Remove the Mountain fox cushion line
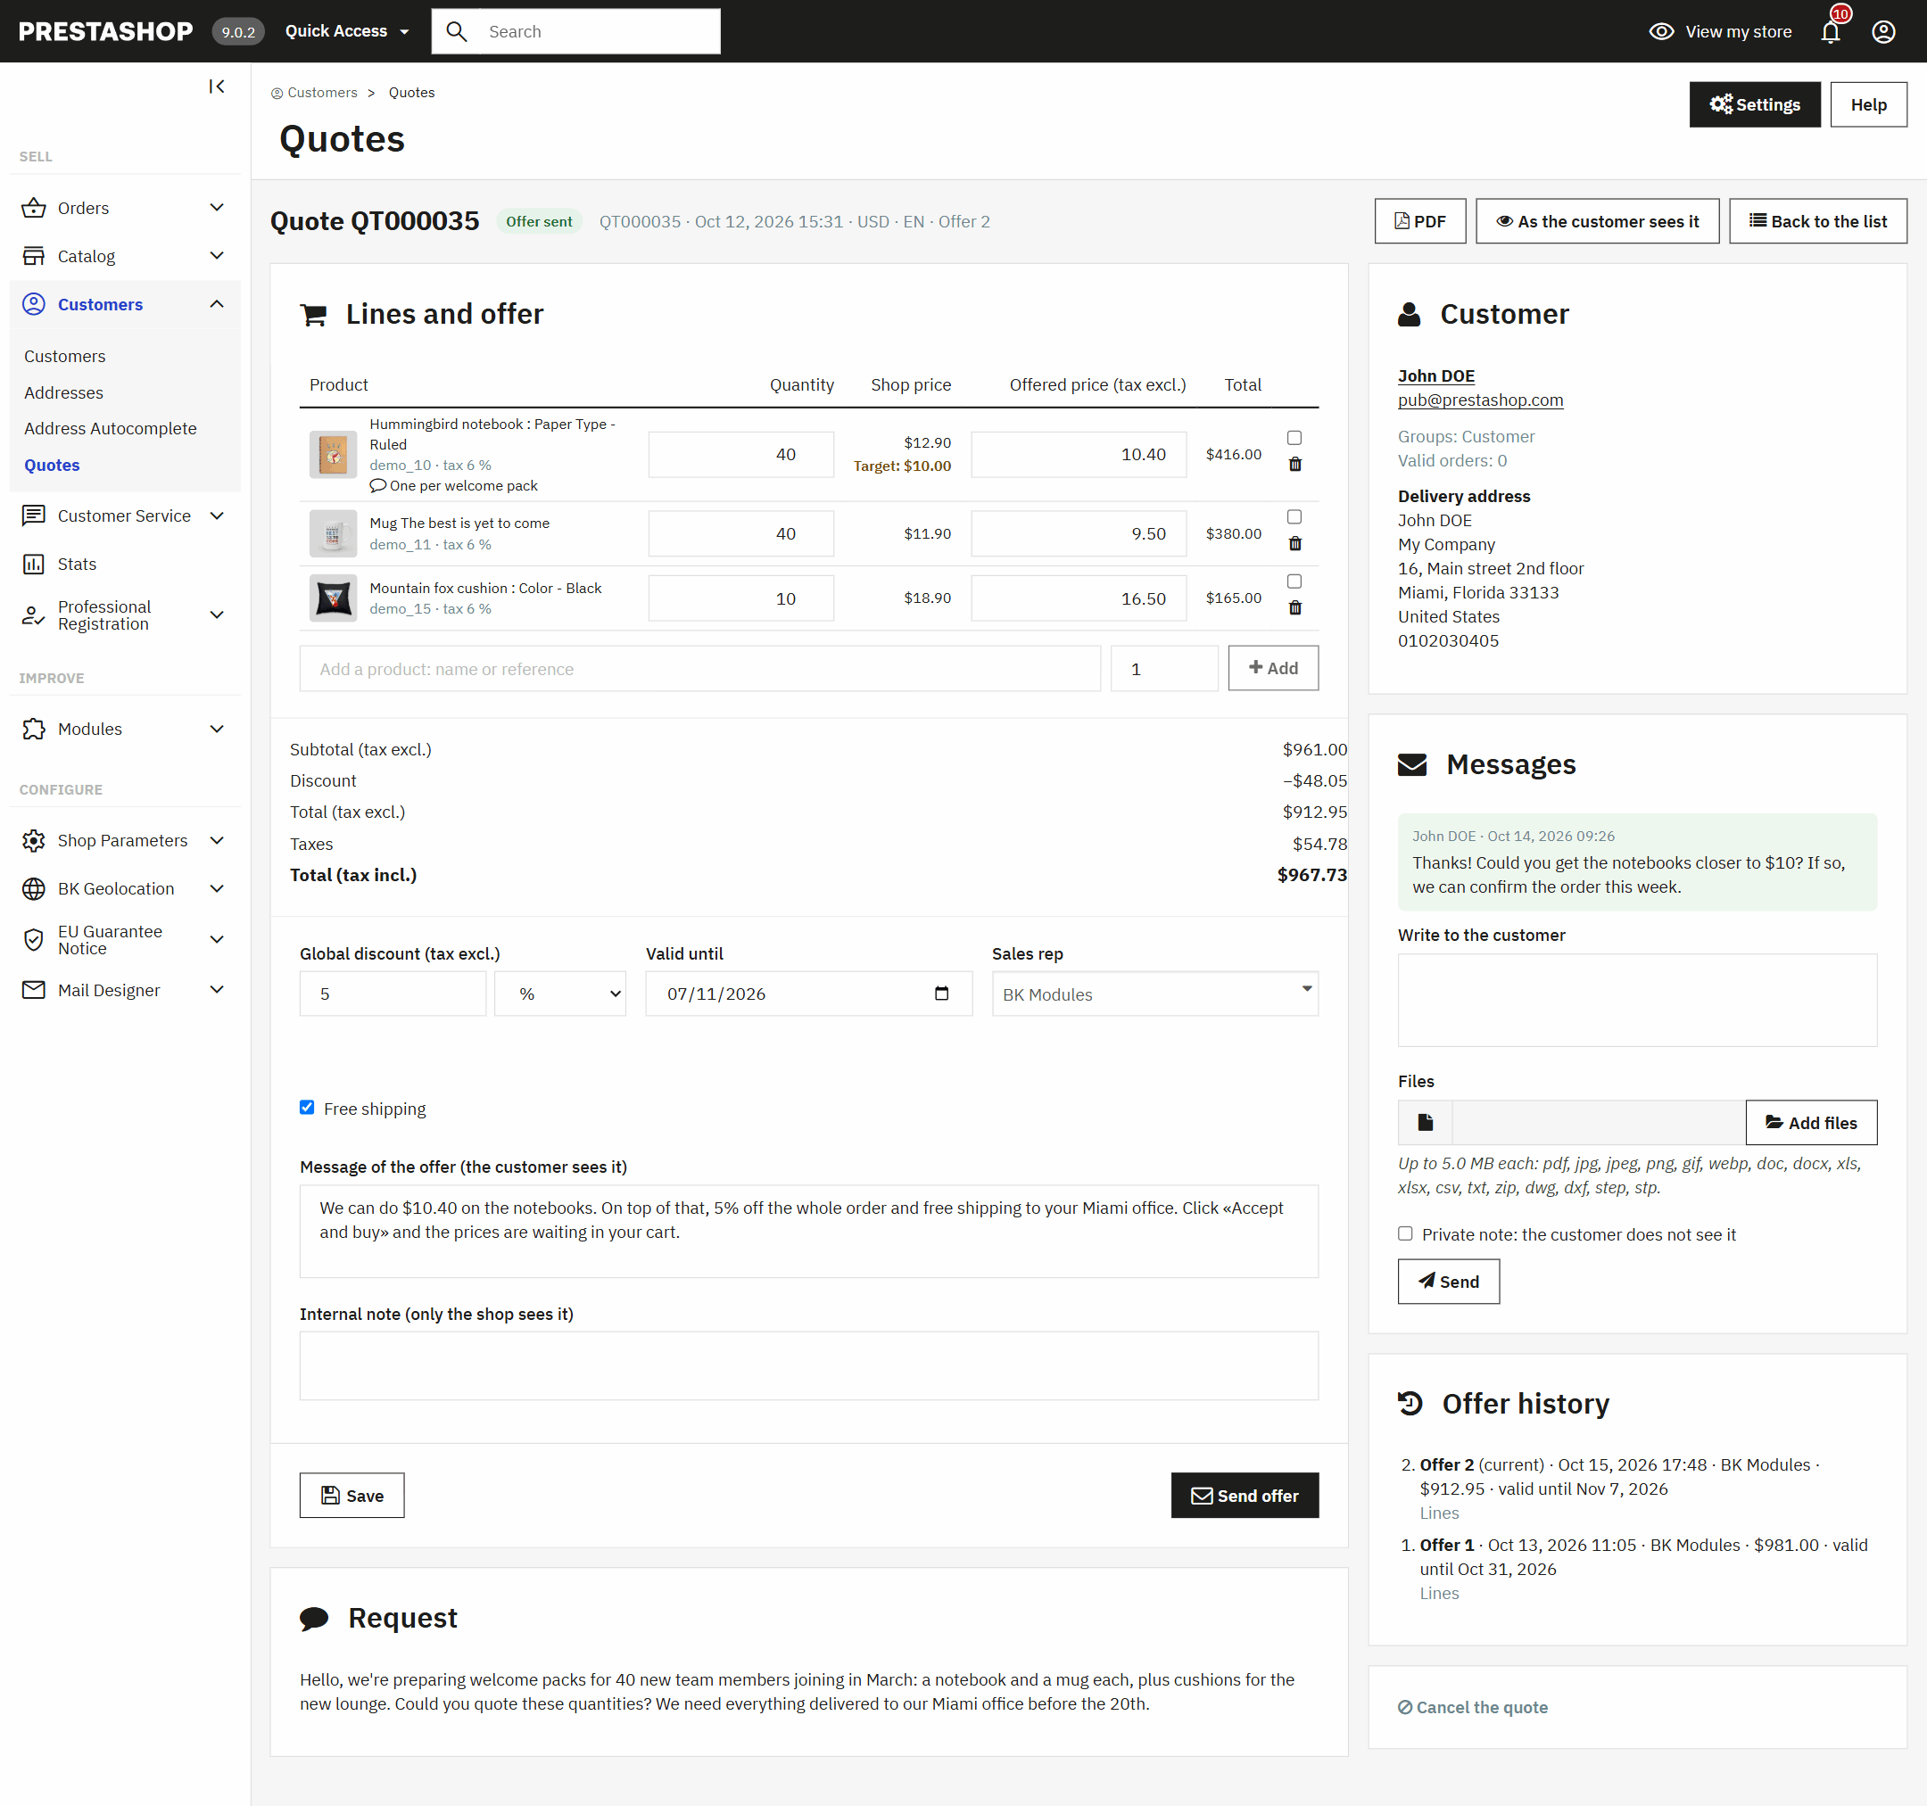Screen dimensions: 1927x1806 tap(1294, 607)
